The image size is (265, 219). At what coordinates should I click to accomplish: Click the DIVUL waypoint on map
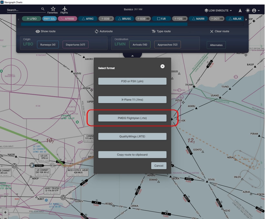tap(207, 181)
